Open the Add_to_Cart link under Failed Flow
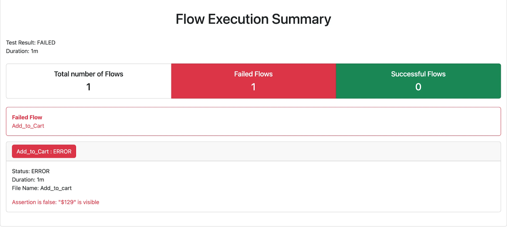The height and width of the screenshot is (231, 507). click(x=28, y=126)
